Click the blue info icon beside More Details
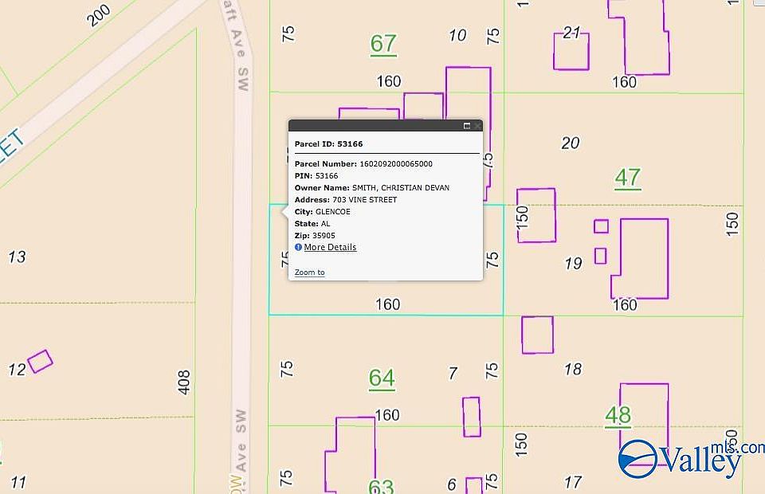 [x=299, y=247]
